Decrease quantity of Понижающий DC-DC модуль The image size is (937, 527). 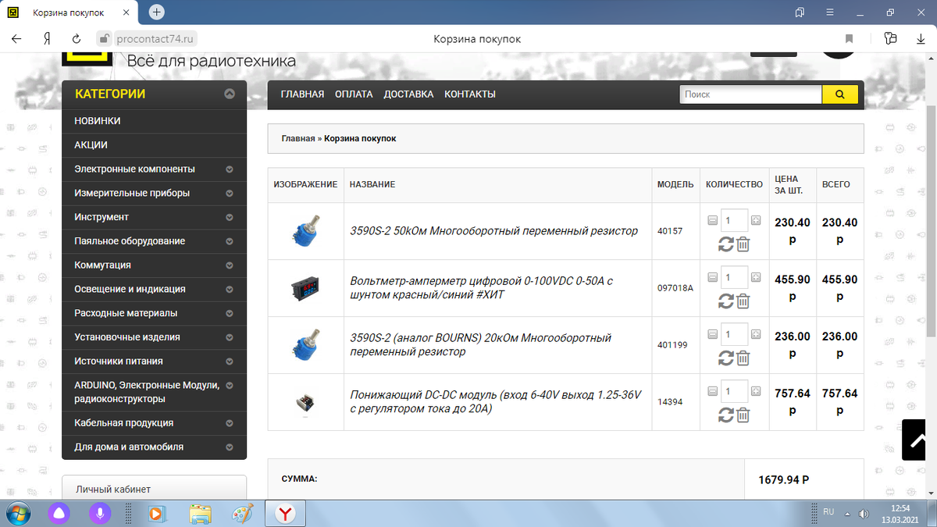[712, 391]
